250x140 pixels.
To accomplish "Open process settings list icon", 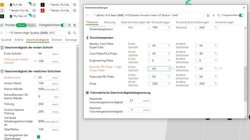I will pos(69,25).
